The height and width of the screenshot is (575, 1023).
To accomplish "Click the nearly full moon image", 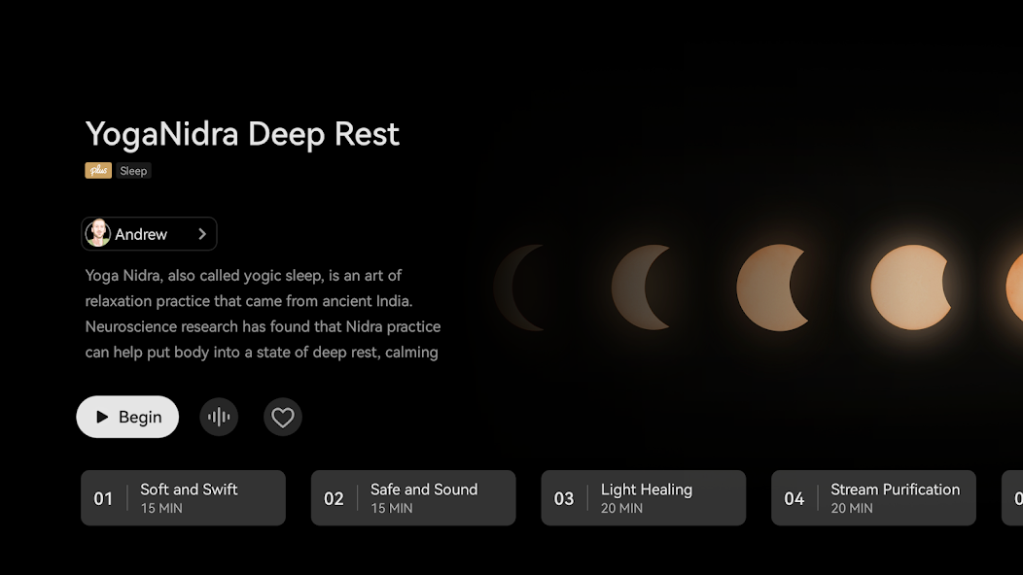I will pyautogui.click(x=911, y=287).
